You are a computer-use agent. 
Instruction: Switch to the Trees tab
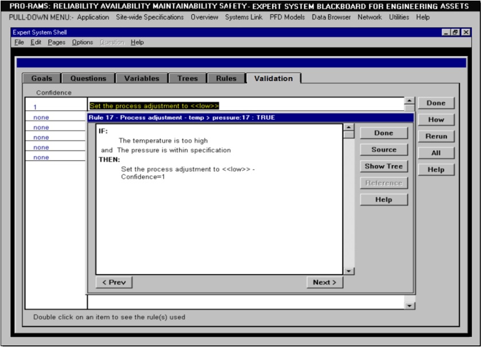[188, 79]
